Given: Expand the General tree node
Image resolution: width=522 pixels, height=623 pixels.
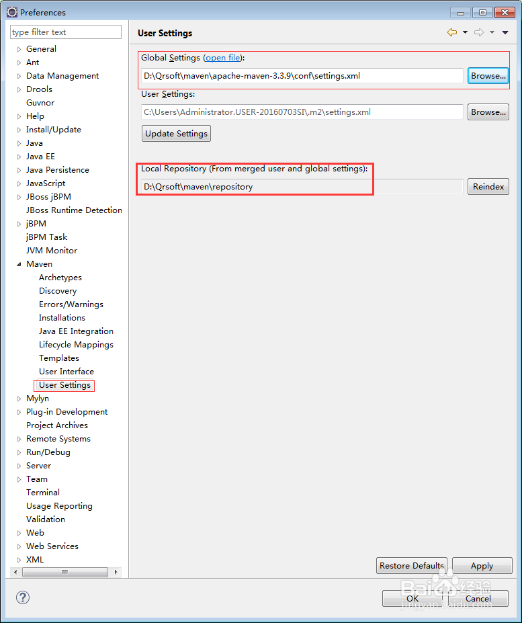Looking at the screenshot, I should pos(19,49).
